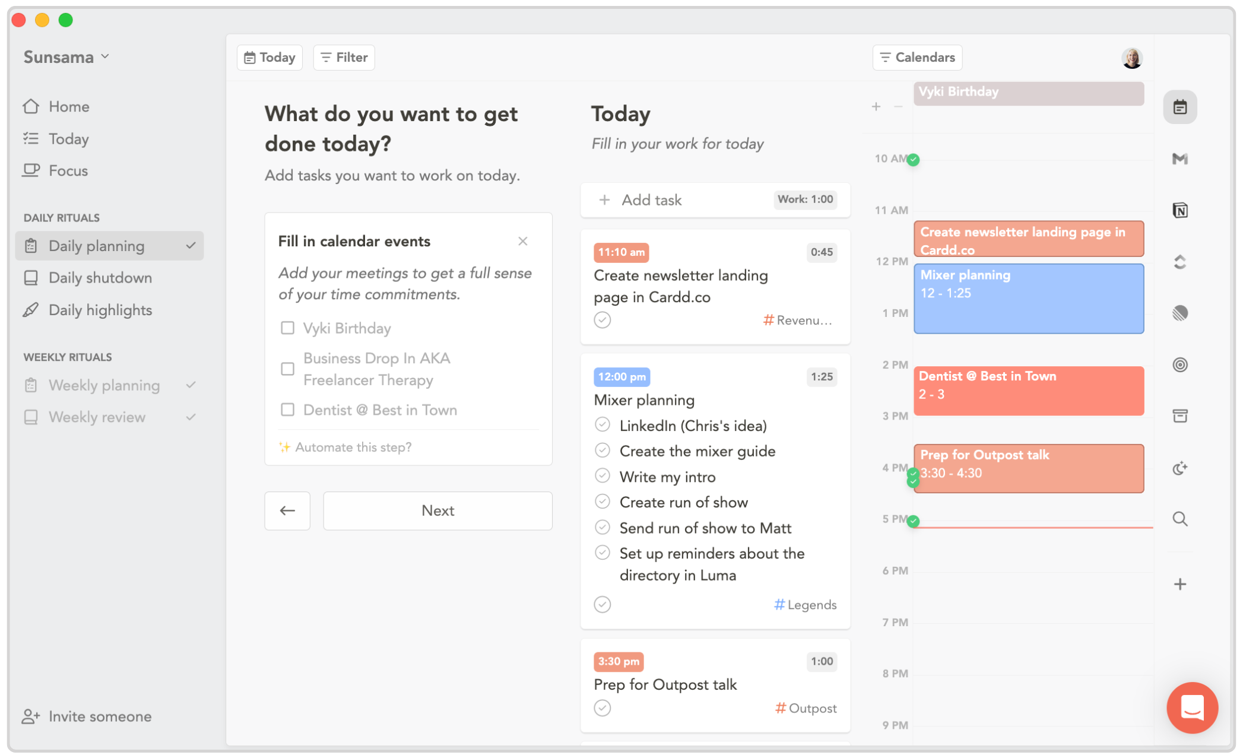The image size is (1243, 755).
Task: Open the Gmail integration panel
Action: [x=1180, y=158]
